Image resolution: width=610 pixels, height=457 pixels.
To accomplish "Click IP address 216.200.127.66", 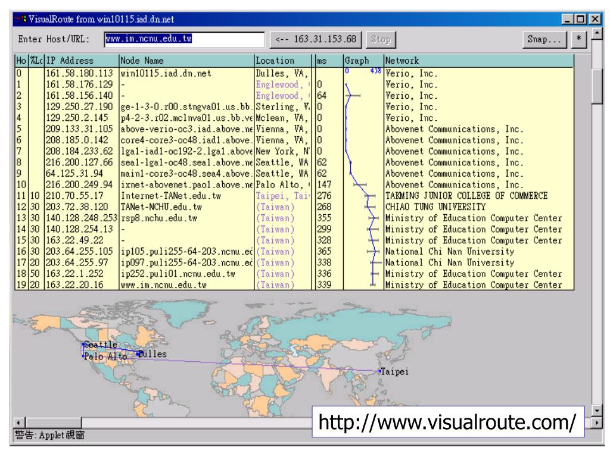I will [x=79, y=162].
